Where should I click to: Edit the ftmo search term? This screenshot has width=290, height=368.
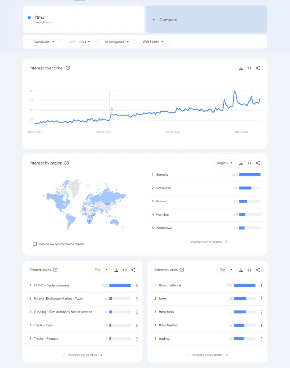point(84,19)
